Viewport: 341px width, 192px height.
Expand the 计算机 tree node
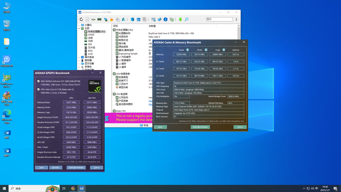coord(79,25)
